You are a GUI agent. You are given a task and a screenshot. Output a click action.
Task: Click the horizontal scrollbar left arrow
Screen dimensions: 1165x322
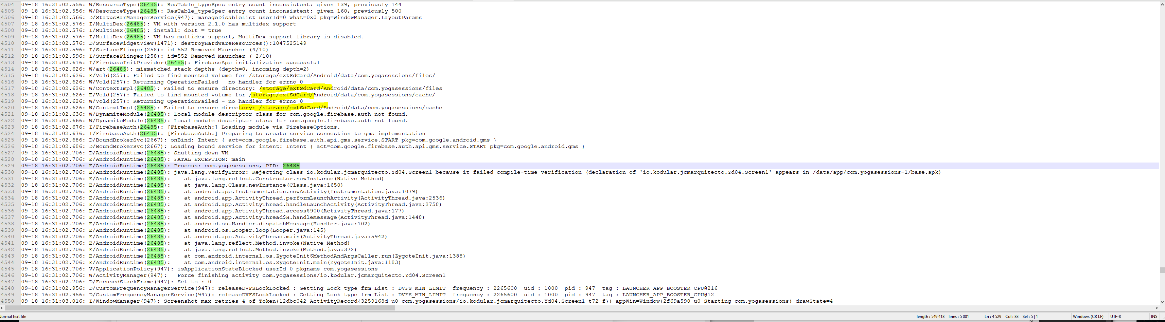[2, 308]
